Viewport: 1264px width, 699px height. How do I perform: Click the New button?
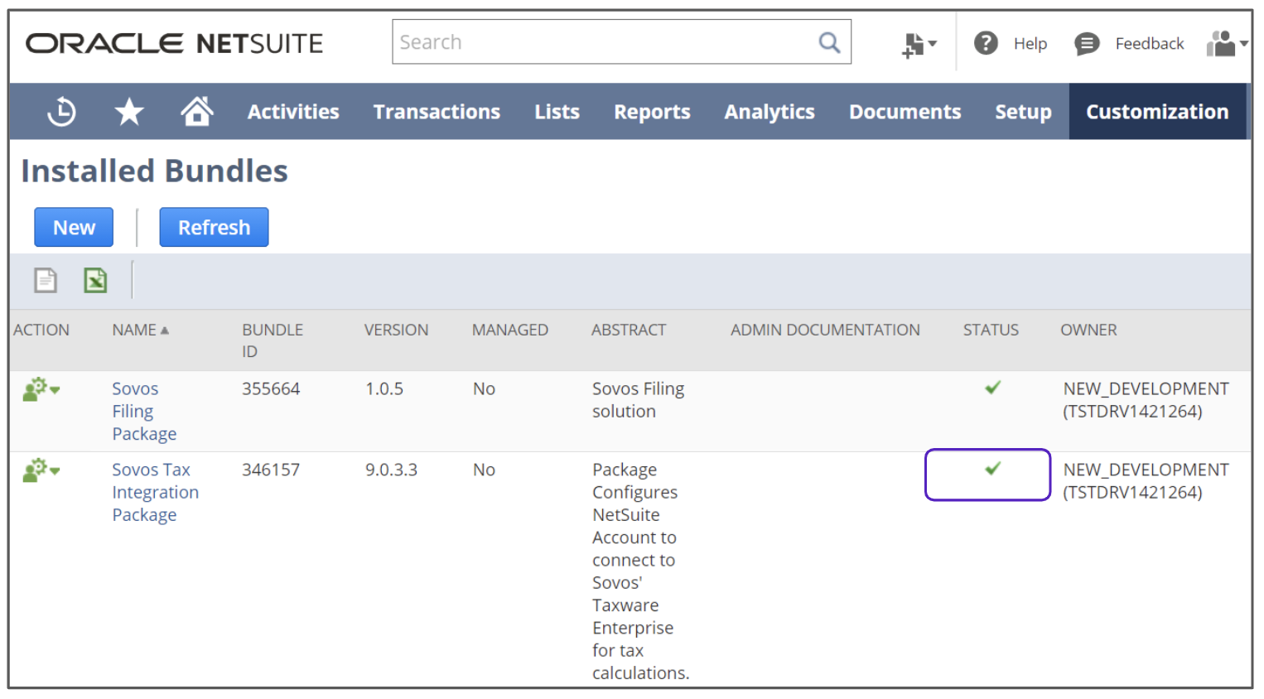[74, 228]
